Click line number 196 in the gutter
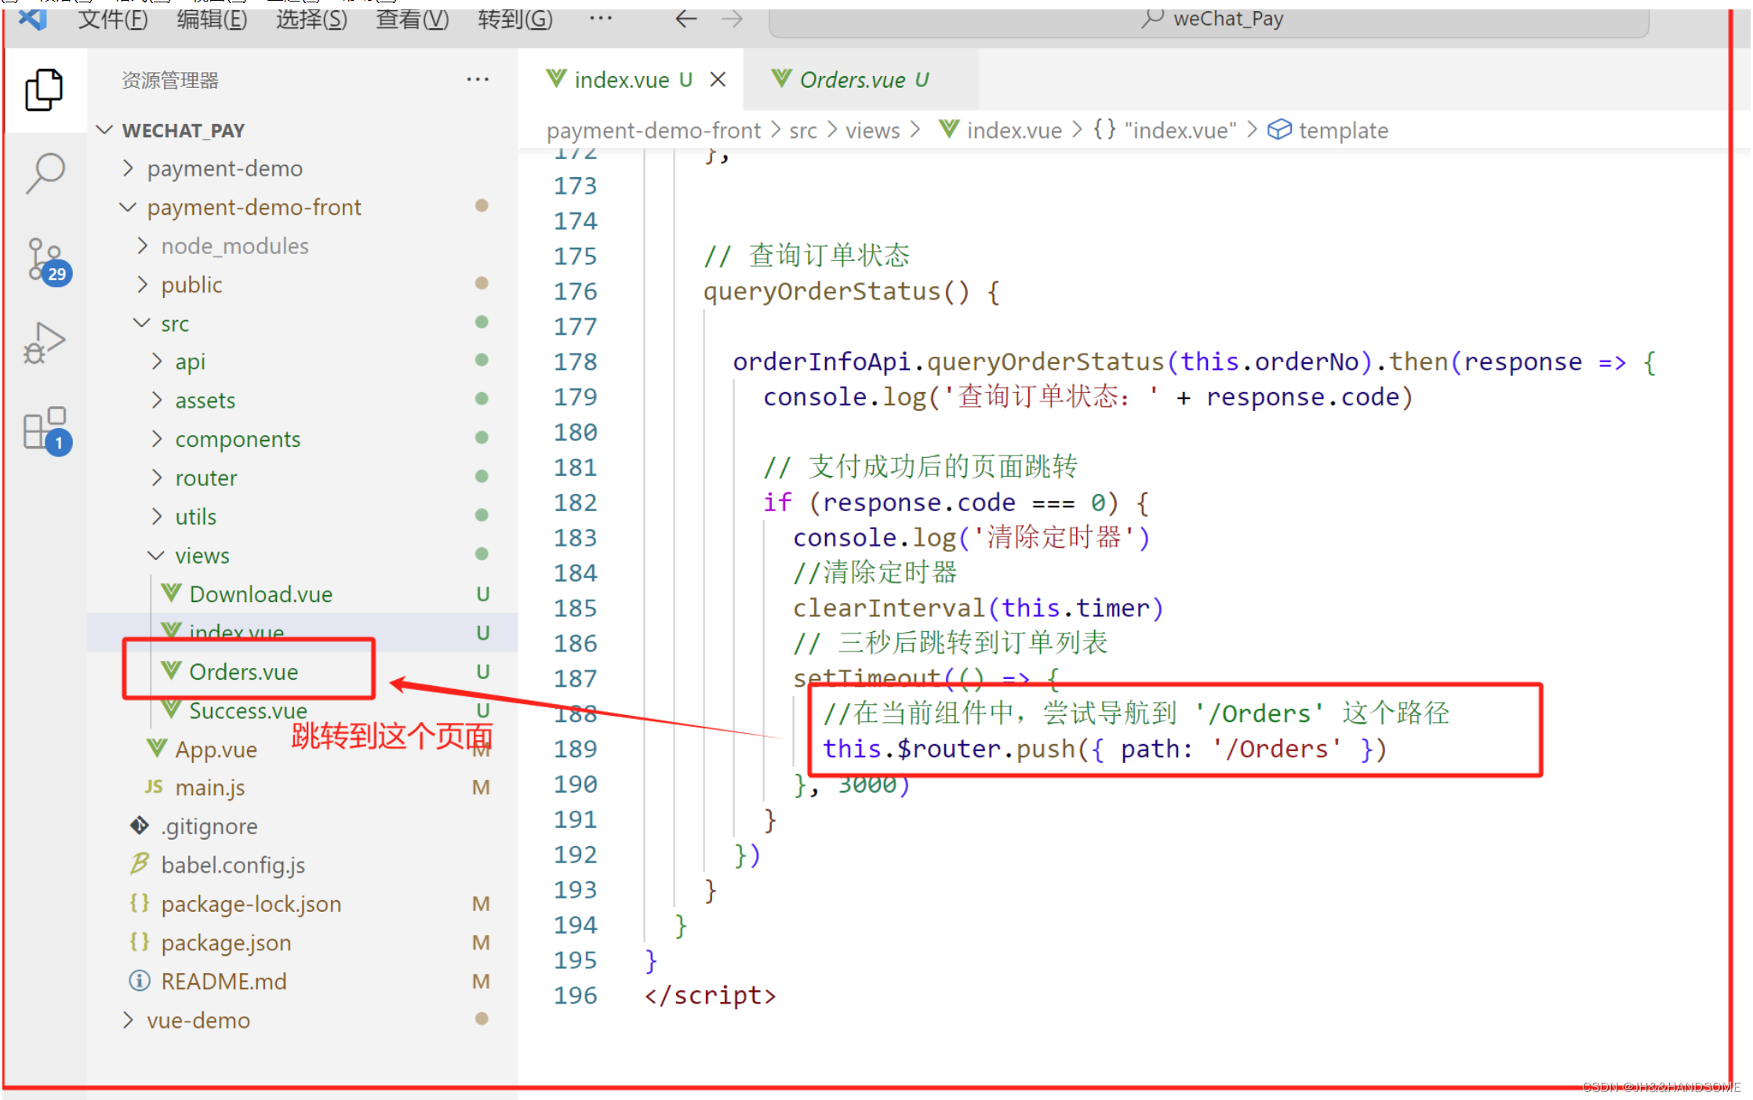 (x=575, y=995)
